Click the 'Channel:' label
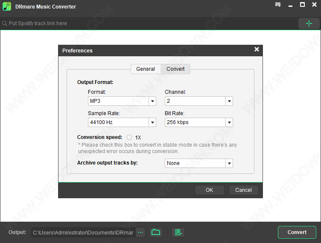 [175, 92]
